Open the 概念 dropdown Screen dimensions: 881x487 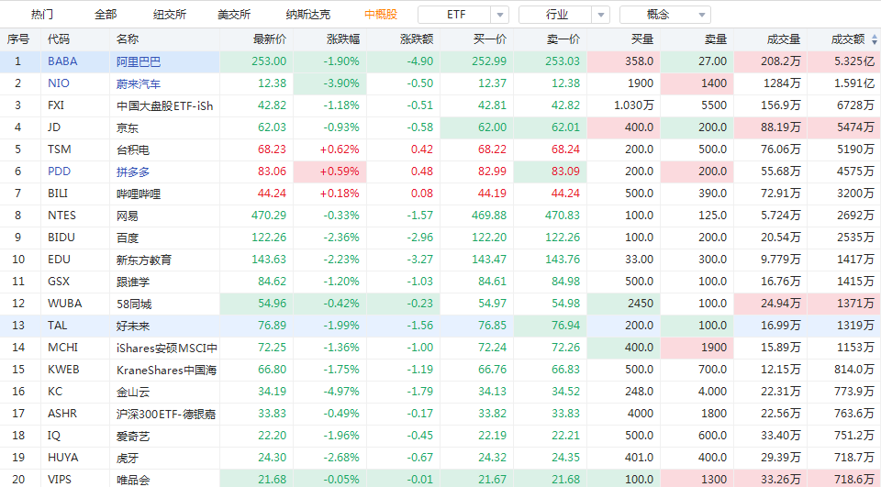[665, 15]
